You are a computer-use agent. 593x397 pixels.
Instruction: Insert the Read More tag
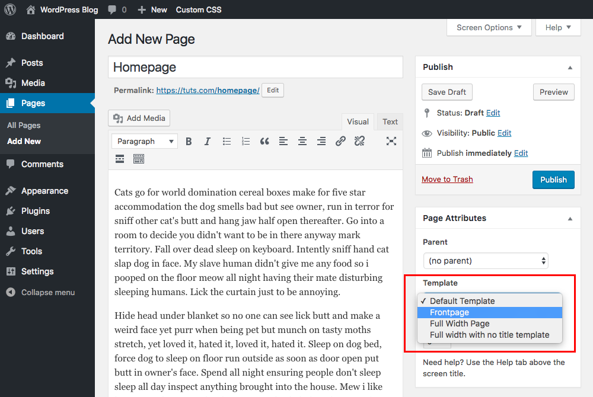coord(120,159)
